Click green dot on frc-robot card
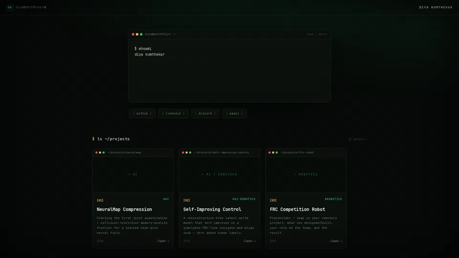Image resolution: width=459 pixels, height=258 pixels. pyautogui.click(x=277, y=152)
